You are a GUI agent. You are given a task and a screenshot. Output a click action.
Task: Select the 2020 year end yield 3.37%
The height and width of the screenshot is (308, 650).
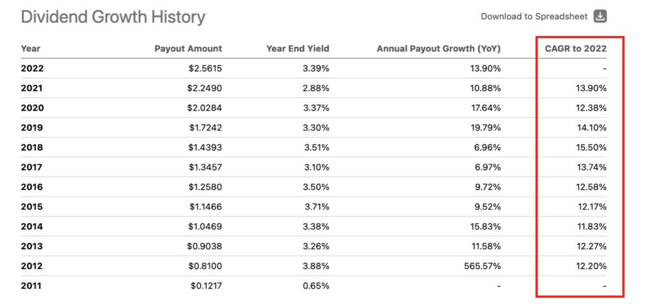[315, 108]
